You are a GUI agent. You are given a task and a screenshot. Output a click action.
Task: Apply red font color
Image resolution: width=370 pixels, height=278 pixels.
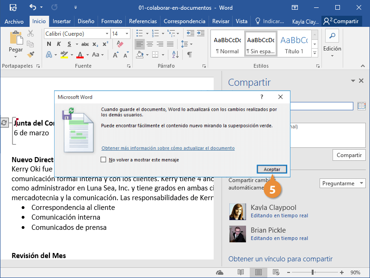coord(80,55)
